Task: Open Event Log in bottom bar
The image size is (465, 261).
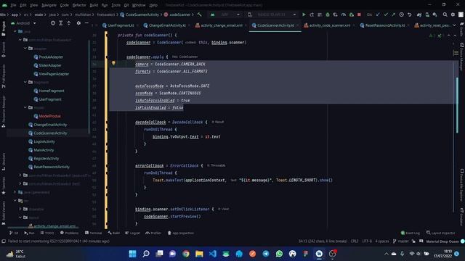Action: 410,233
